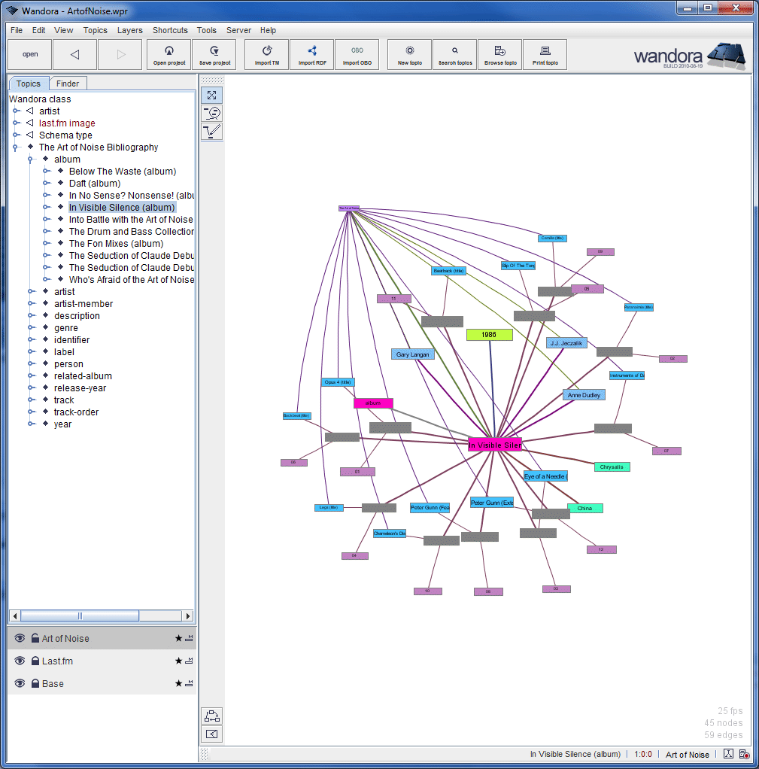Open the Layers menu

129,30
